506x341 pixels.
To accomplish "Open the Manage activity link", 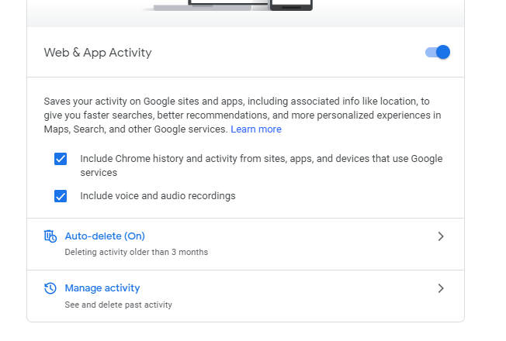I will [x=102, y=288].
